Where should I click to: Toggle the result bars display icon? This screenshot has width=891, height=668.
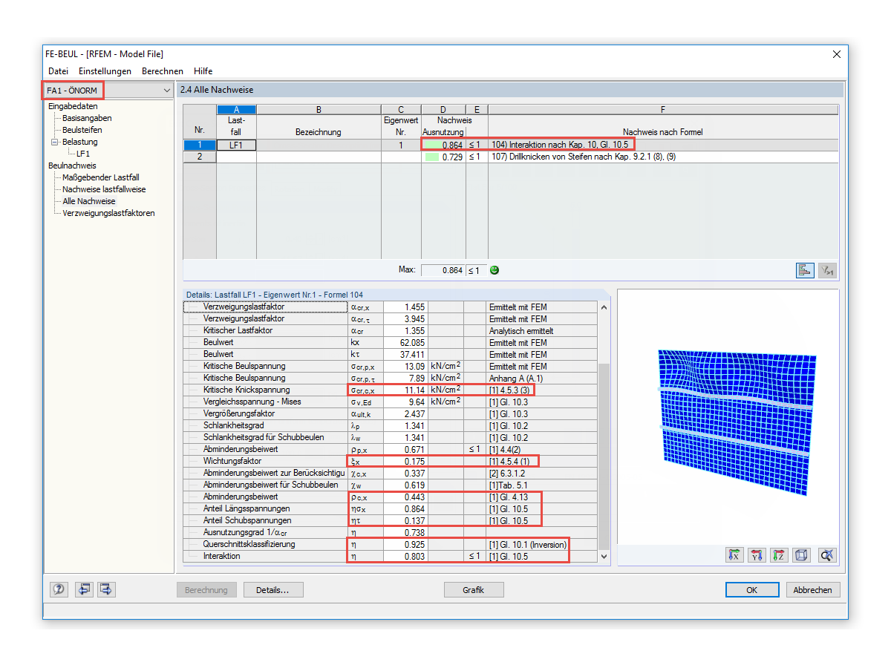(806, 270)
